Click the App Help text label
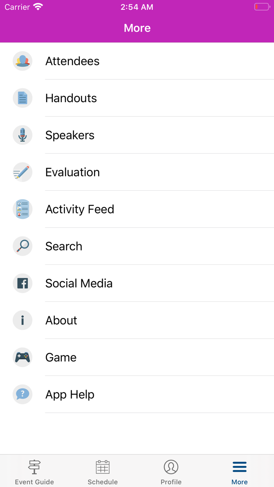The image size is (274, 487). (x=70, y=394)
